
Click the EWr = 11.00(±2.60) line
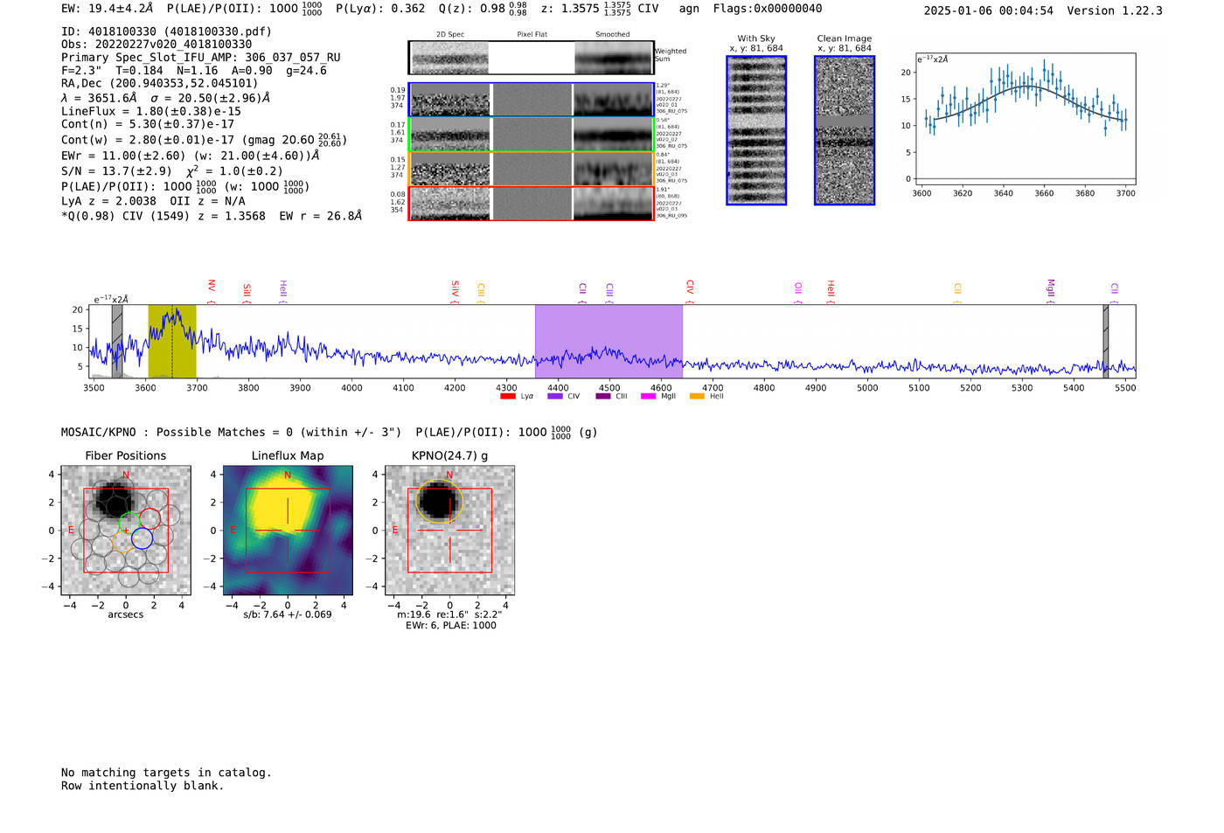point(191,156)
